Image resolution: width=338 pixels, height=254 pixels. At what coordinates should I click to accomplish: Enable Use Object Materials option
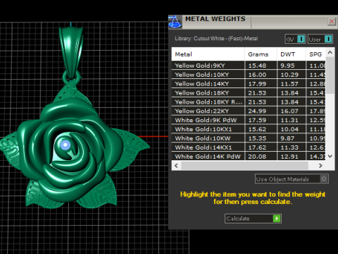(292, 179)
